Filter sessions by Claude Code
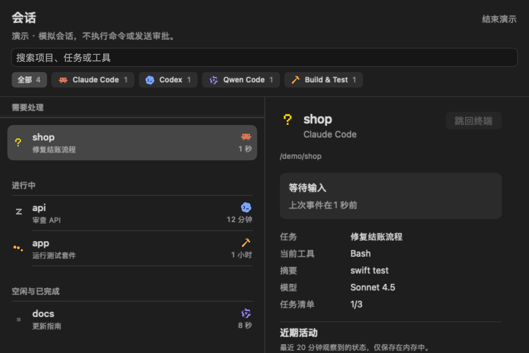Screen dimensions: 529x353 (x=93, y=80)
